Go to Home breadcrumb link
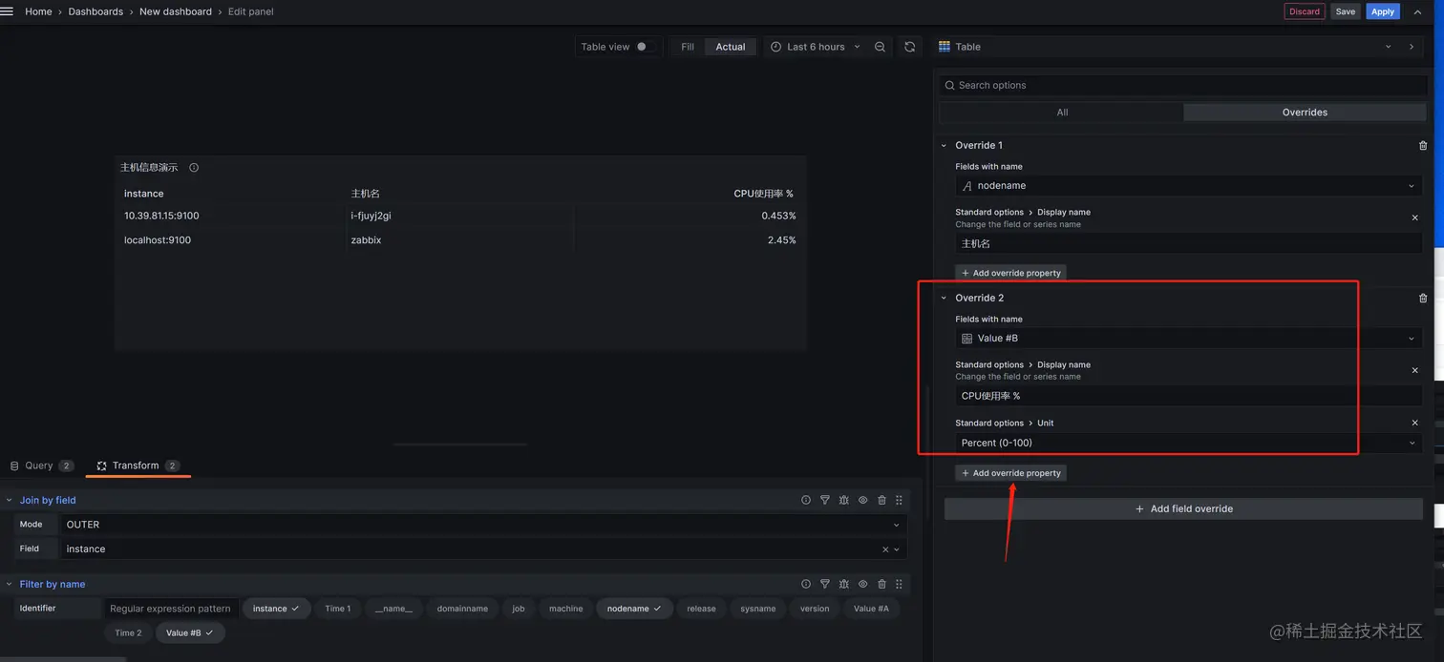This screenshot has height=662, width=1444. (x=38, y=11)
